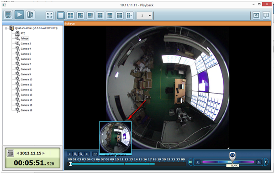Open the configuration tools icon
Image resolution: width=274 pixels, height=174 pixels.
point(31,15)
